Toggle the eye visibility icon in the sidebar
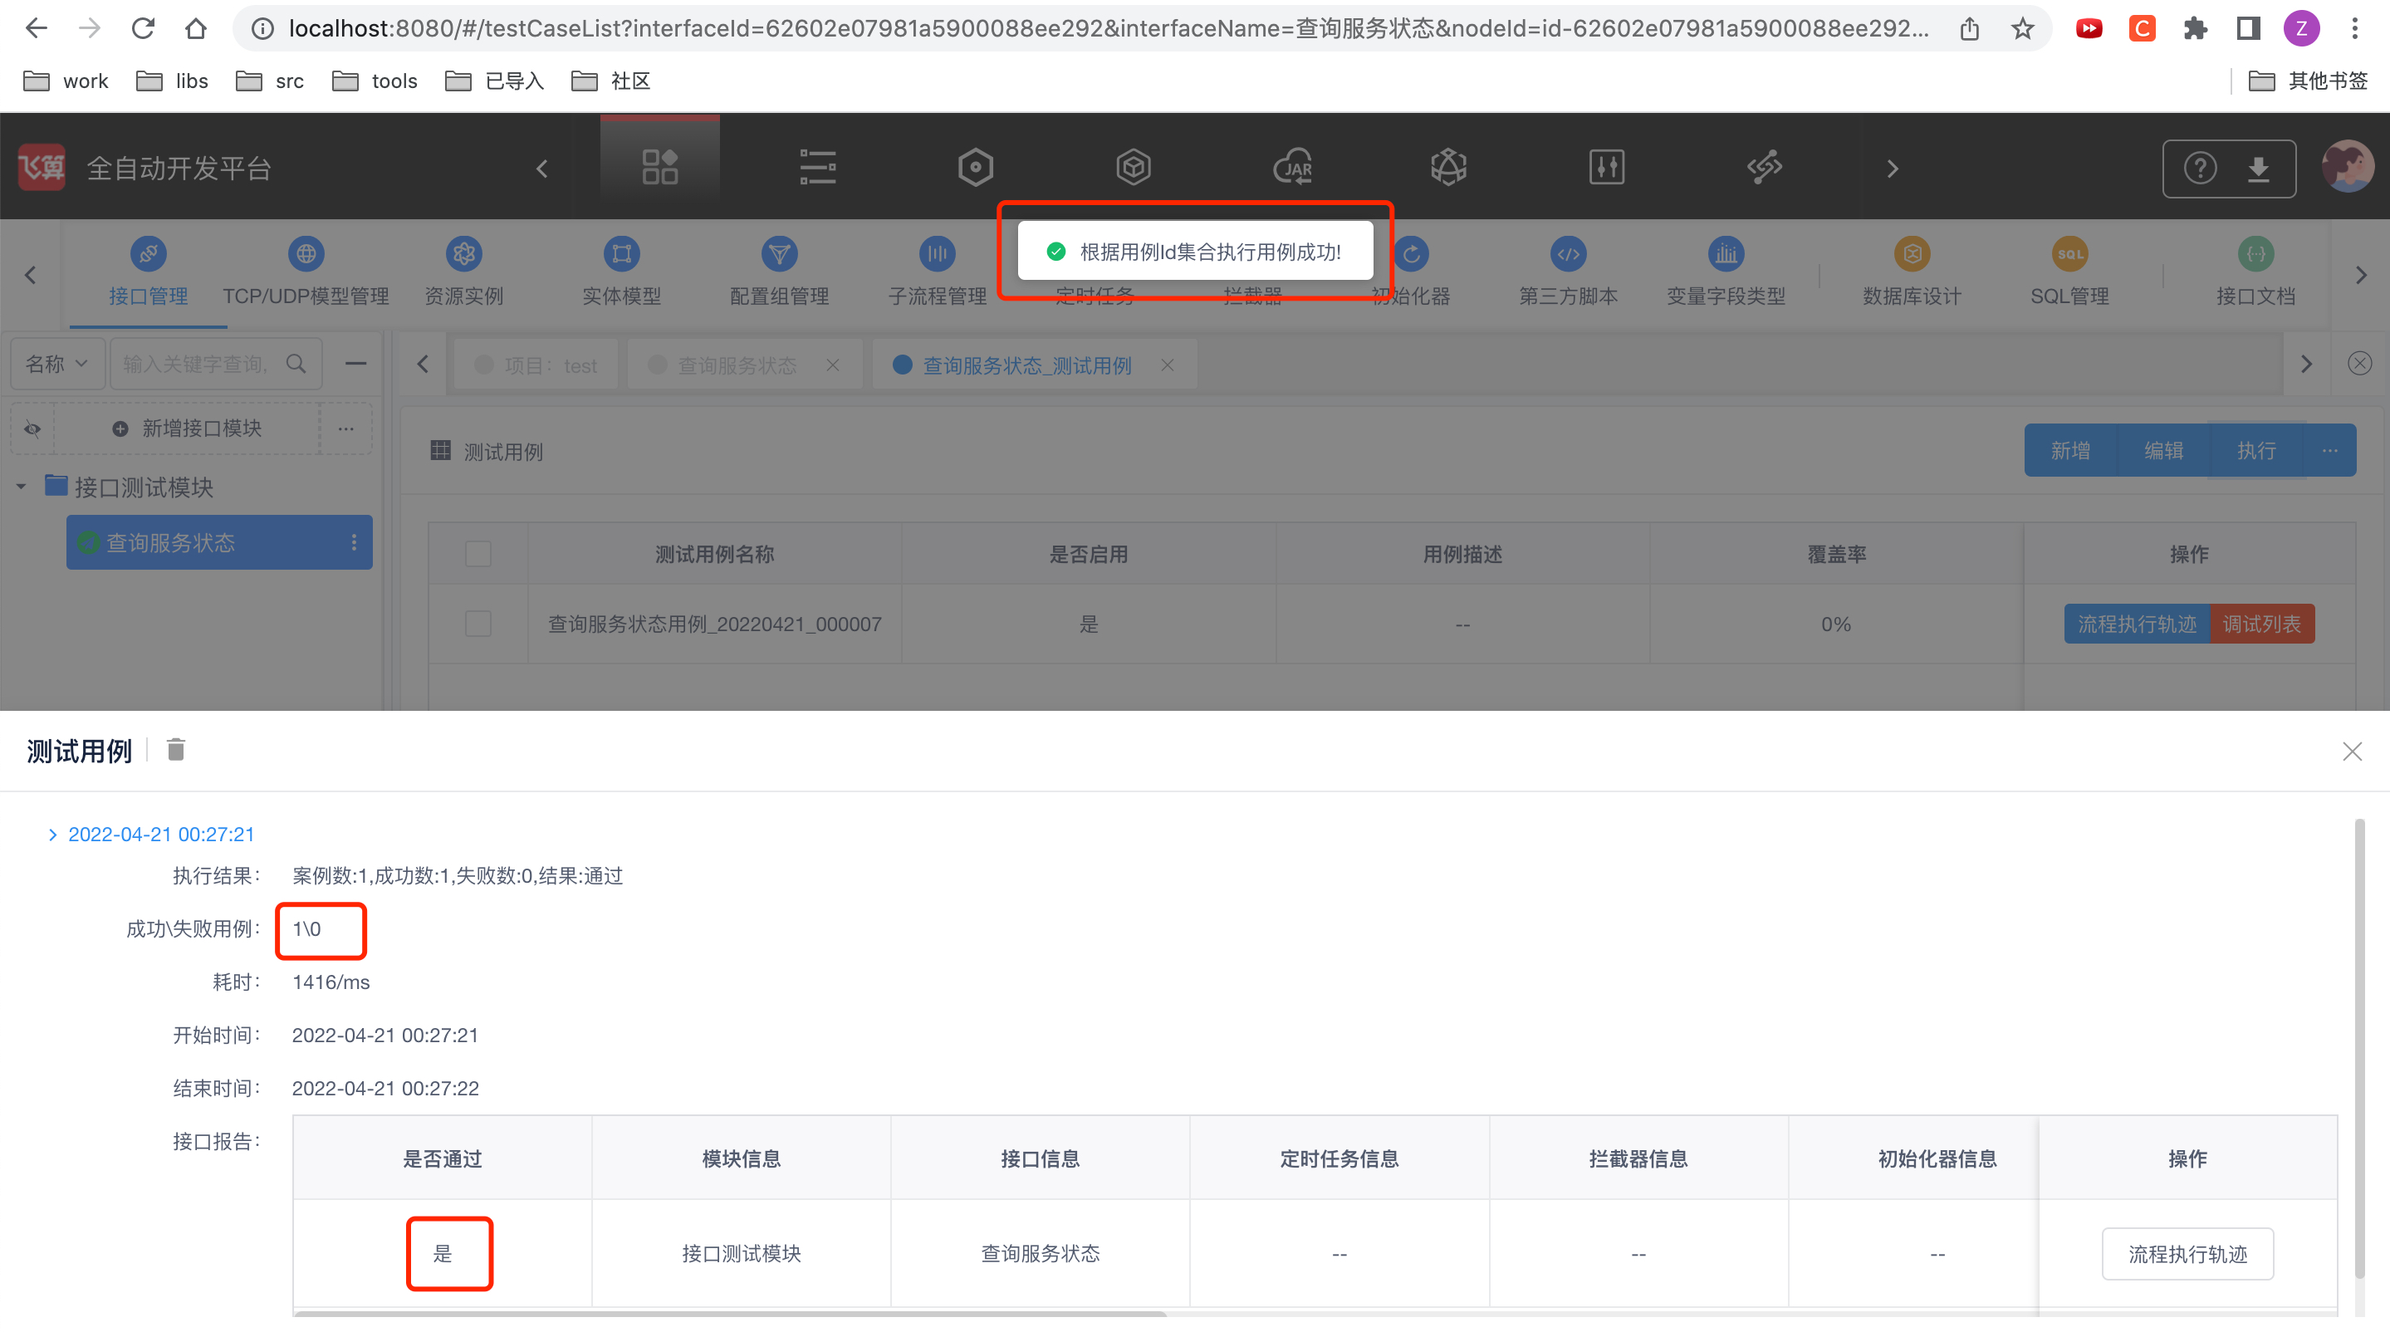 coord(32,428)
